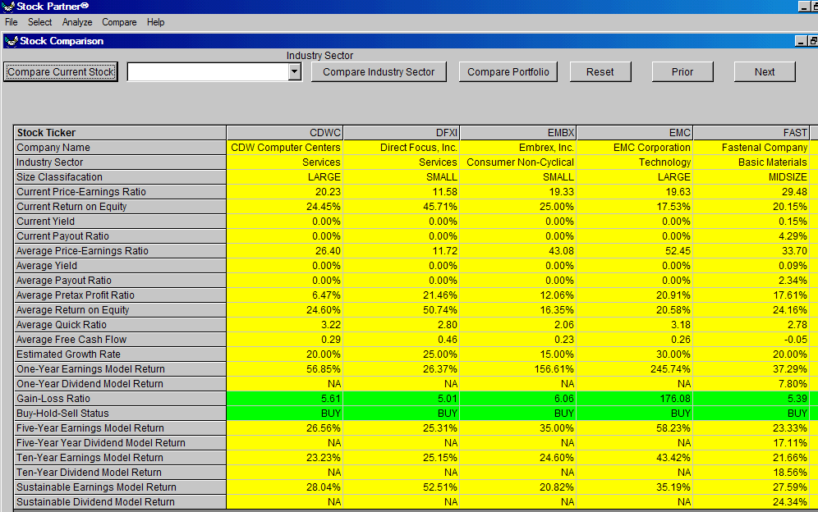The width and height of the screenshot is (818, 512).
Task: Click the 52.51% sustainable earnings cell
Action: click(402, 487)
